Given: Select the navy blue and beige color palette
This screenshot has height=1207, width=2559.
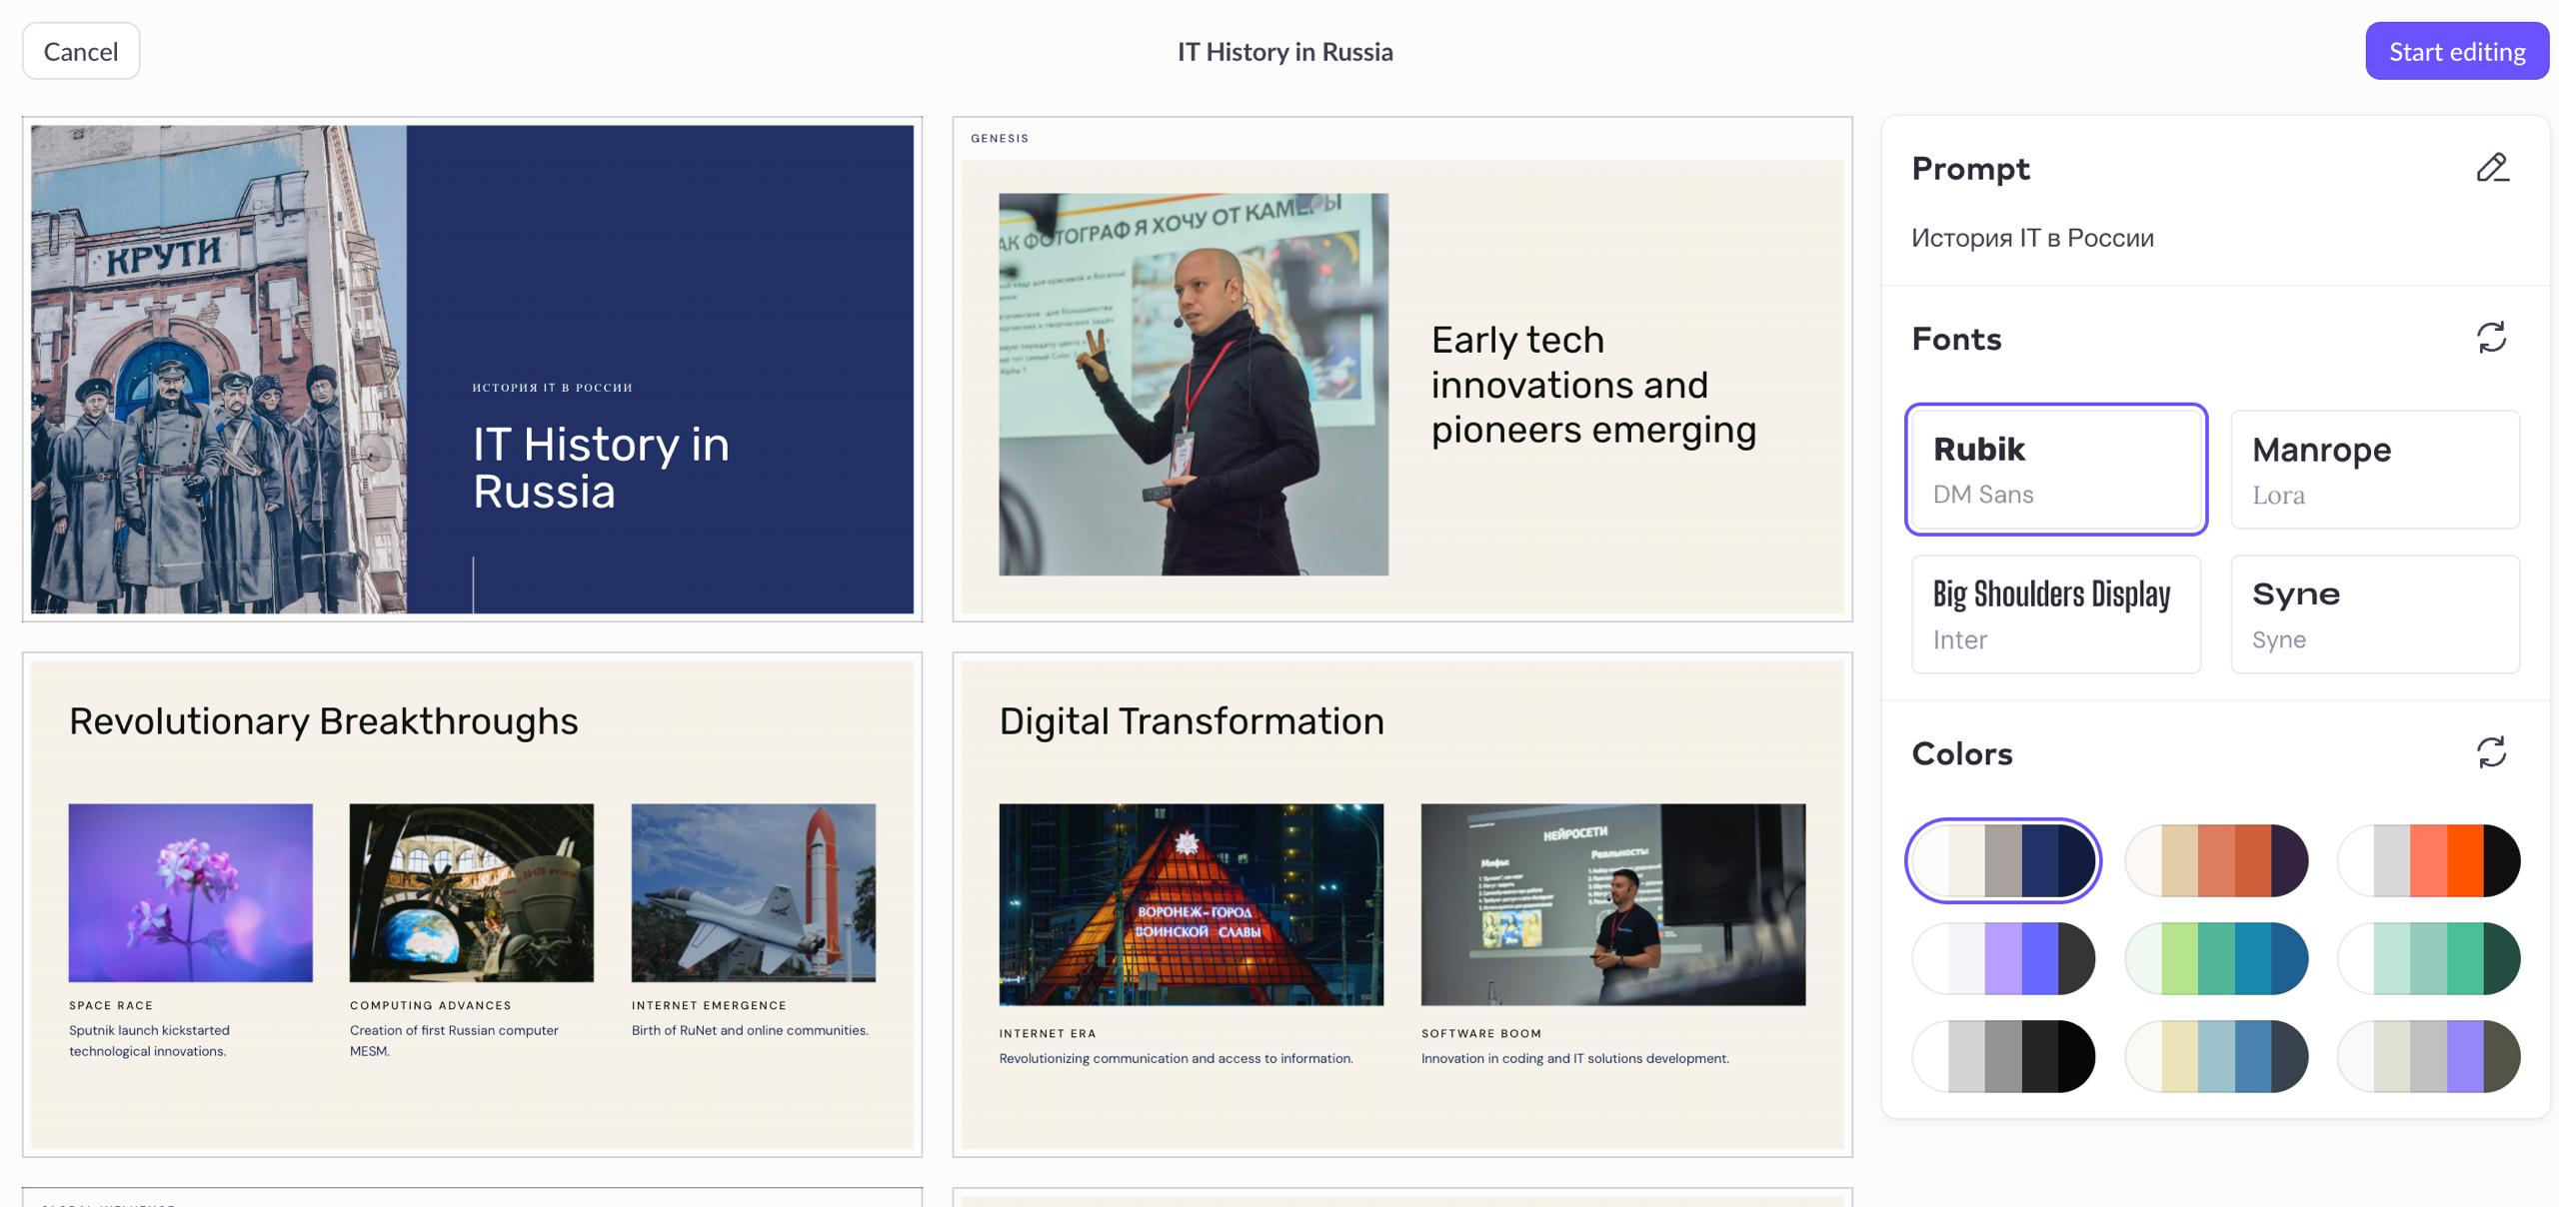Looking at the screenshot, I should click(2003, 860).
